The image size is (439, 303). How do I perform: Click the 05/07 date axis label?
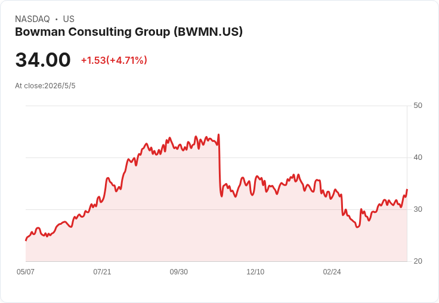pyautogui.click(x=26, y=272)
